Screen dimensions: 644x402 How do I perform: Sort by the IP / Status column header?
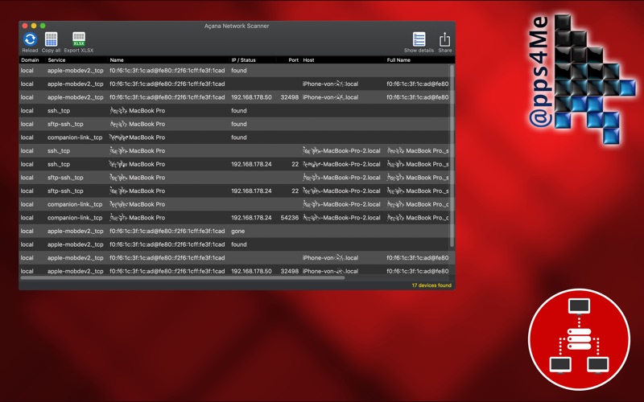point(243,59)
